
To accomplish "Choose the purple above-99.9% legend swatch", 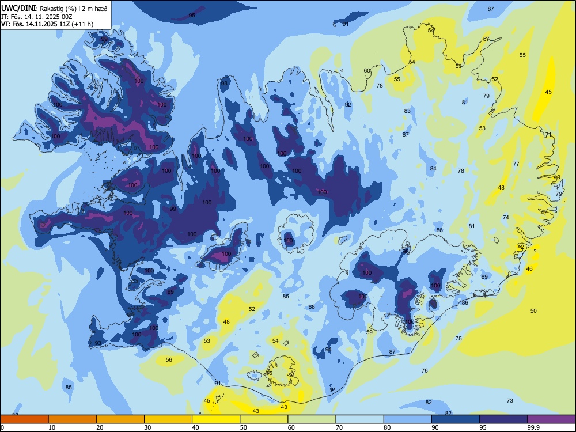I will coord(551,419).
